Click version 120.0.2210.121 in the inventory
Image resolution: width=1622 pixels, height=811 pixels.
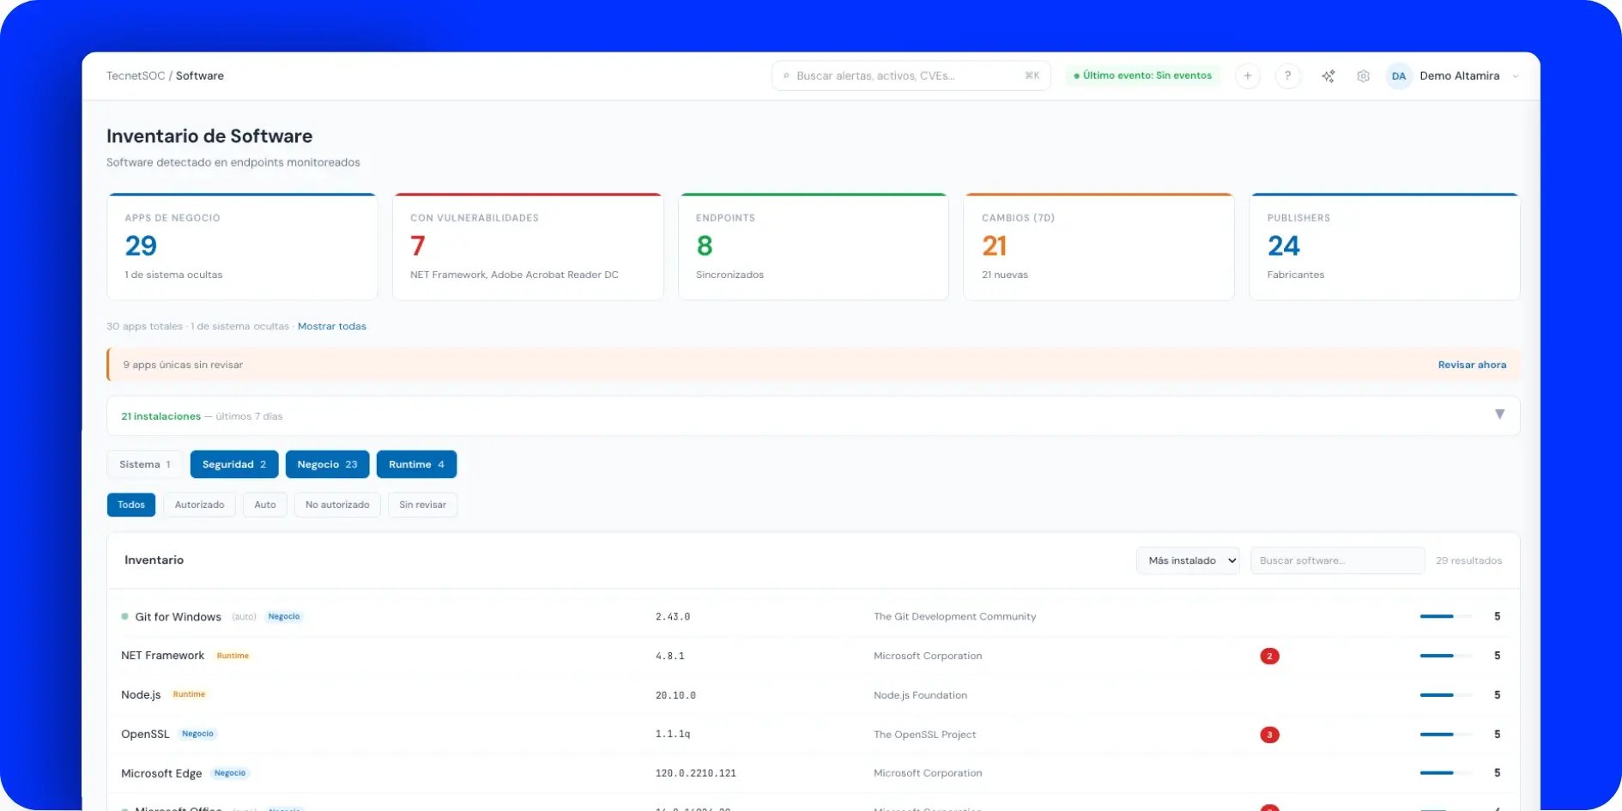click(696, 773)
